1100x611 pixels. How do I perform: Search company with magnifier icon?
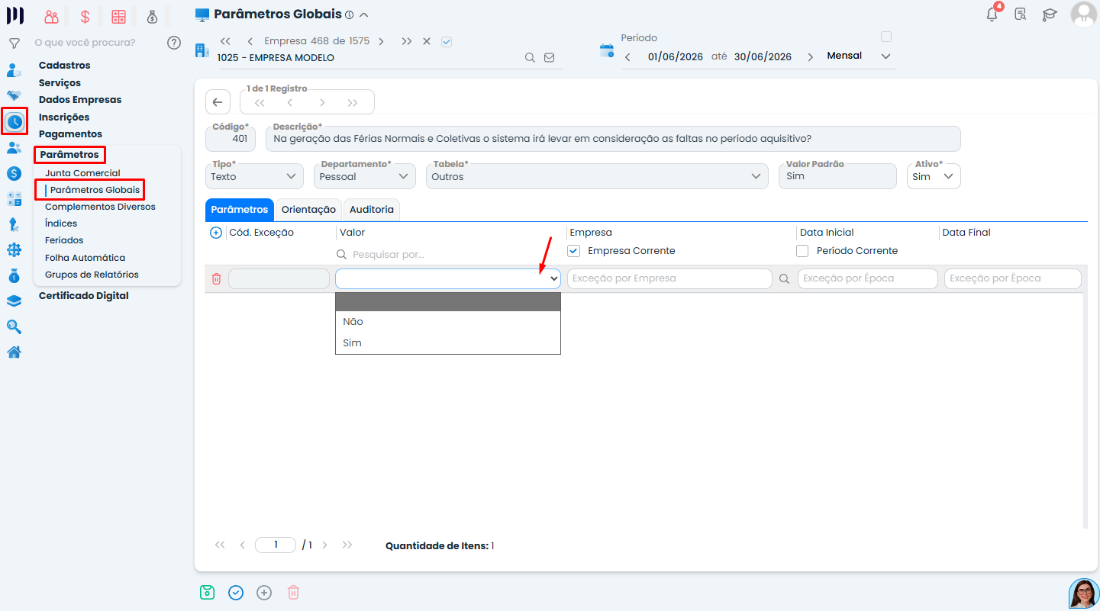click(x=530, y=57)
